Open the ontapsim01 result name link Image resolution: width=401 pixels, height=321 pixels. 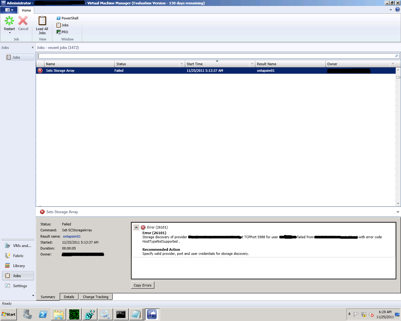click(72, 236)
